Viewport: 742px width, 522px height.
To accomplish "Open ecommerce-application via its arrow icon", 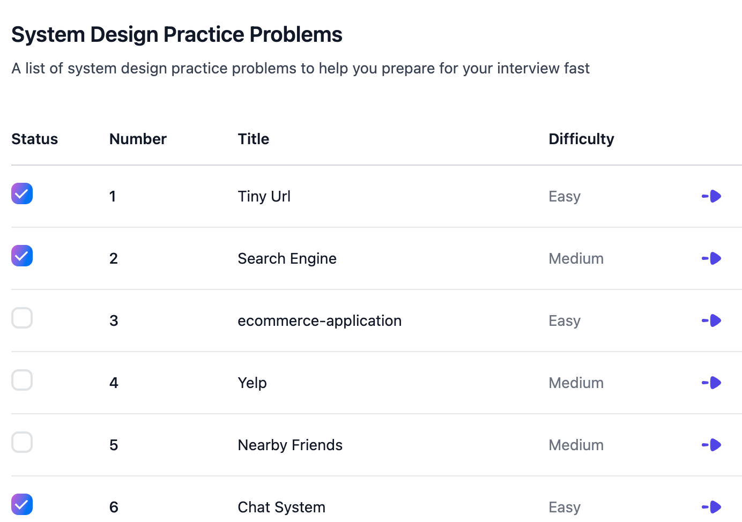I will (x=711, y=320).
